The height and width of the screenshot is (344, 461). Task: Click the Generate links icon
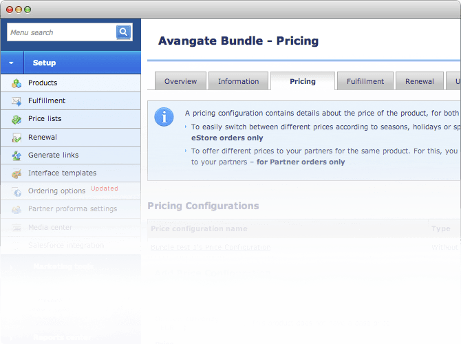(x=17, y=155)
